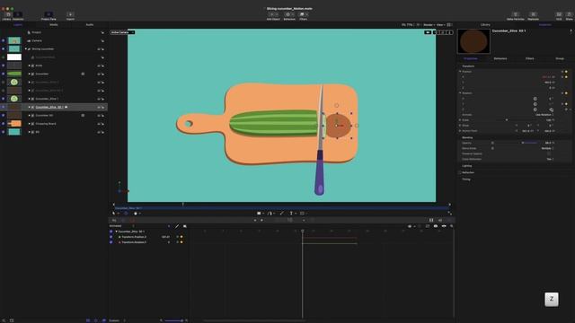This screenshot has width=575, height=323.
Task: Collapse the Slicing cucumber group triangle
Action: 26,48
